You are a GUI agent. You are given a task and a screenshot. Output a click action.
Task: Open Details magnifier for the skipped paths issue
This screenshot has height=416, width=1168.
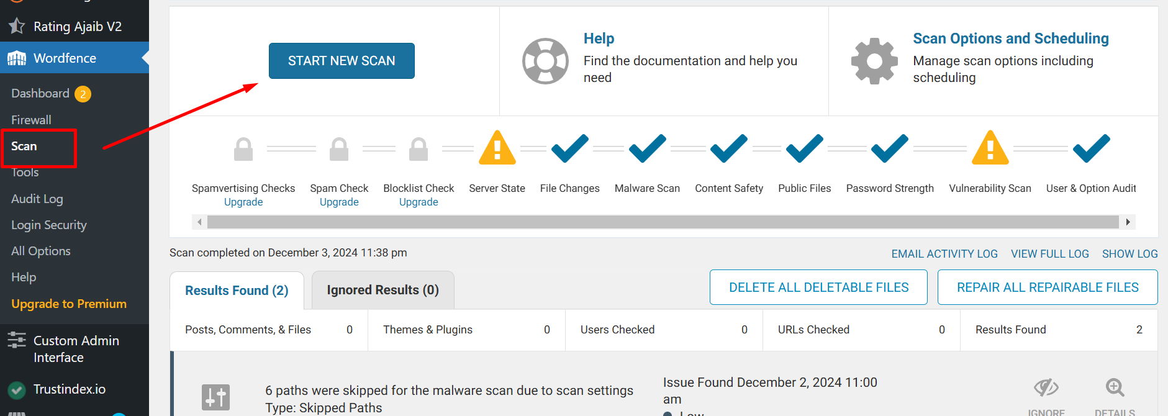pyautogui.click(x=1115, y=388)
